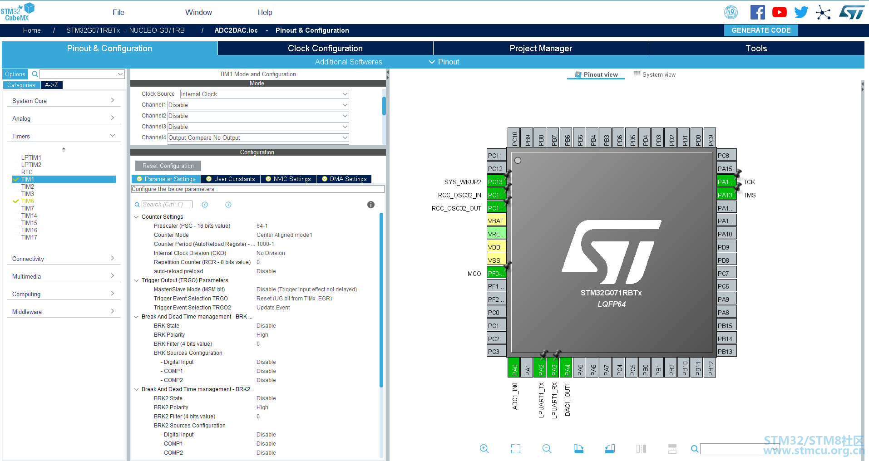Switch to Project Manager tab
Image resolution: width=869 pixels, height=461 pixels.
tap(541, 48)
